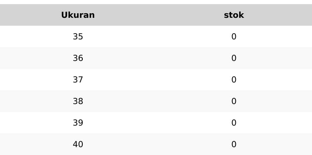Highlight the shaded row for Ukuran 40
The height and width of the screenshot is (155, 312).
[x=156, y=144]
